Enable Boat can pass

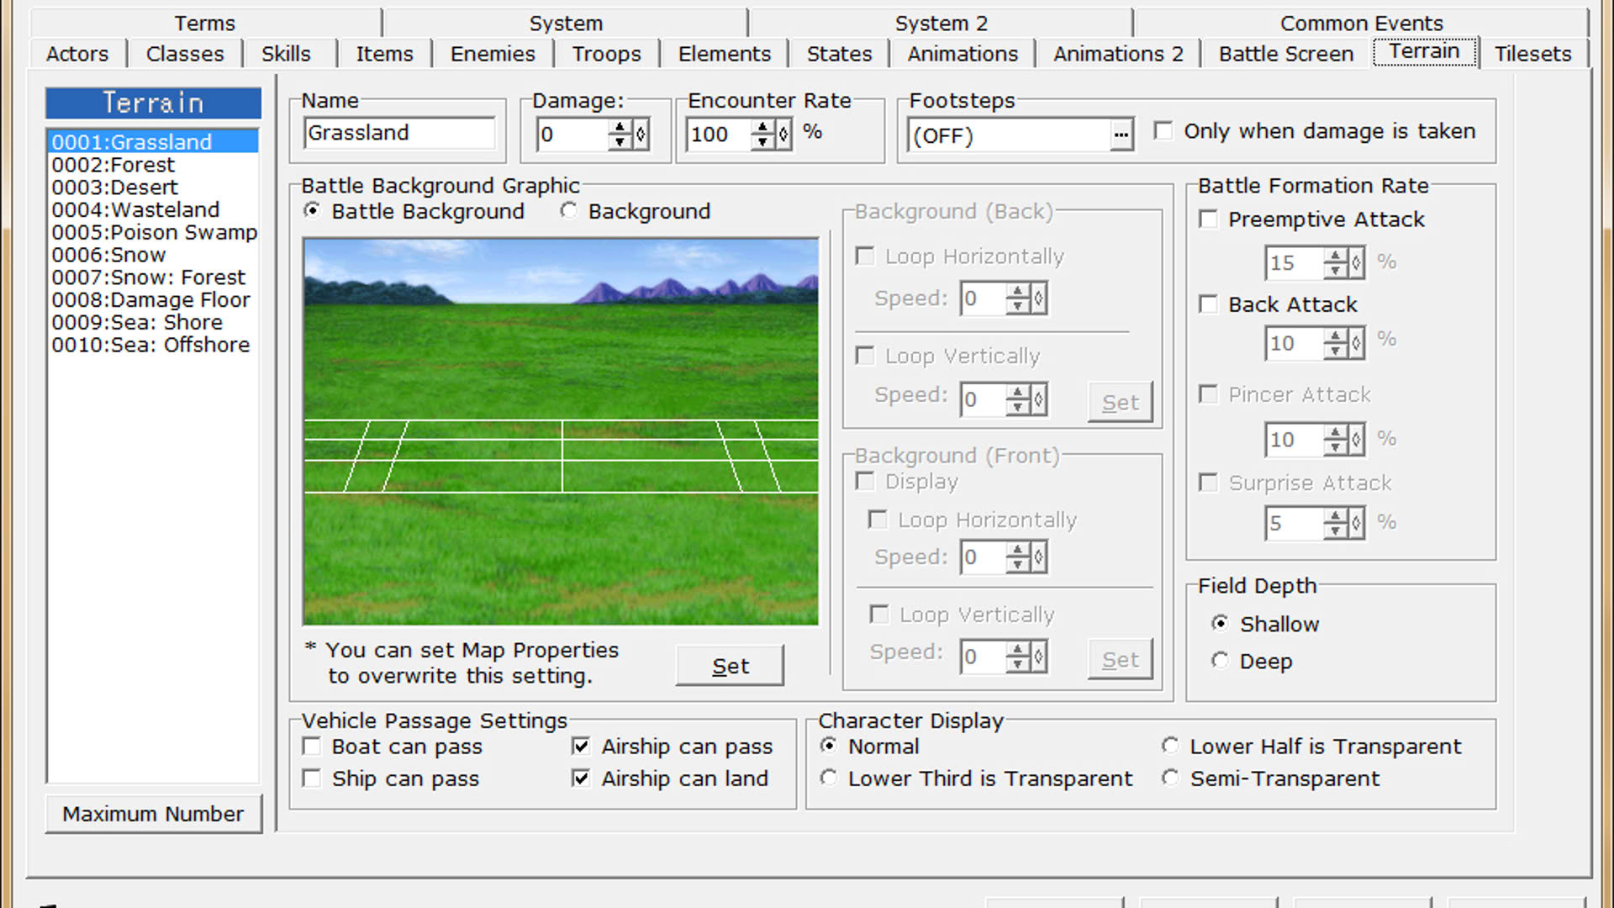point(312,747)
